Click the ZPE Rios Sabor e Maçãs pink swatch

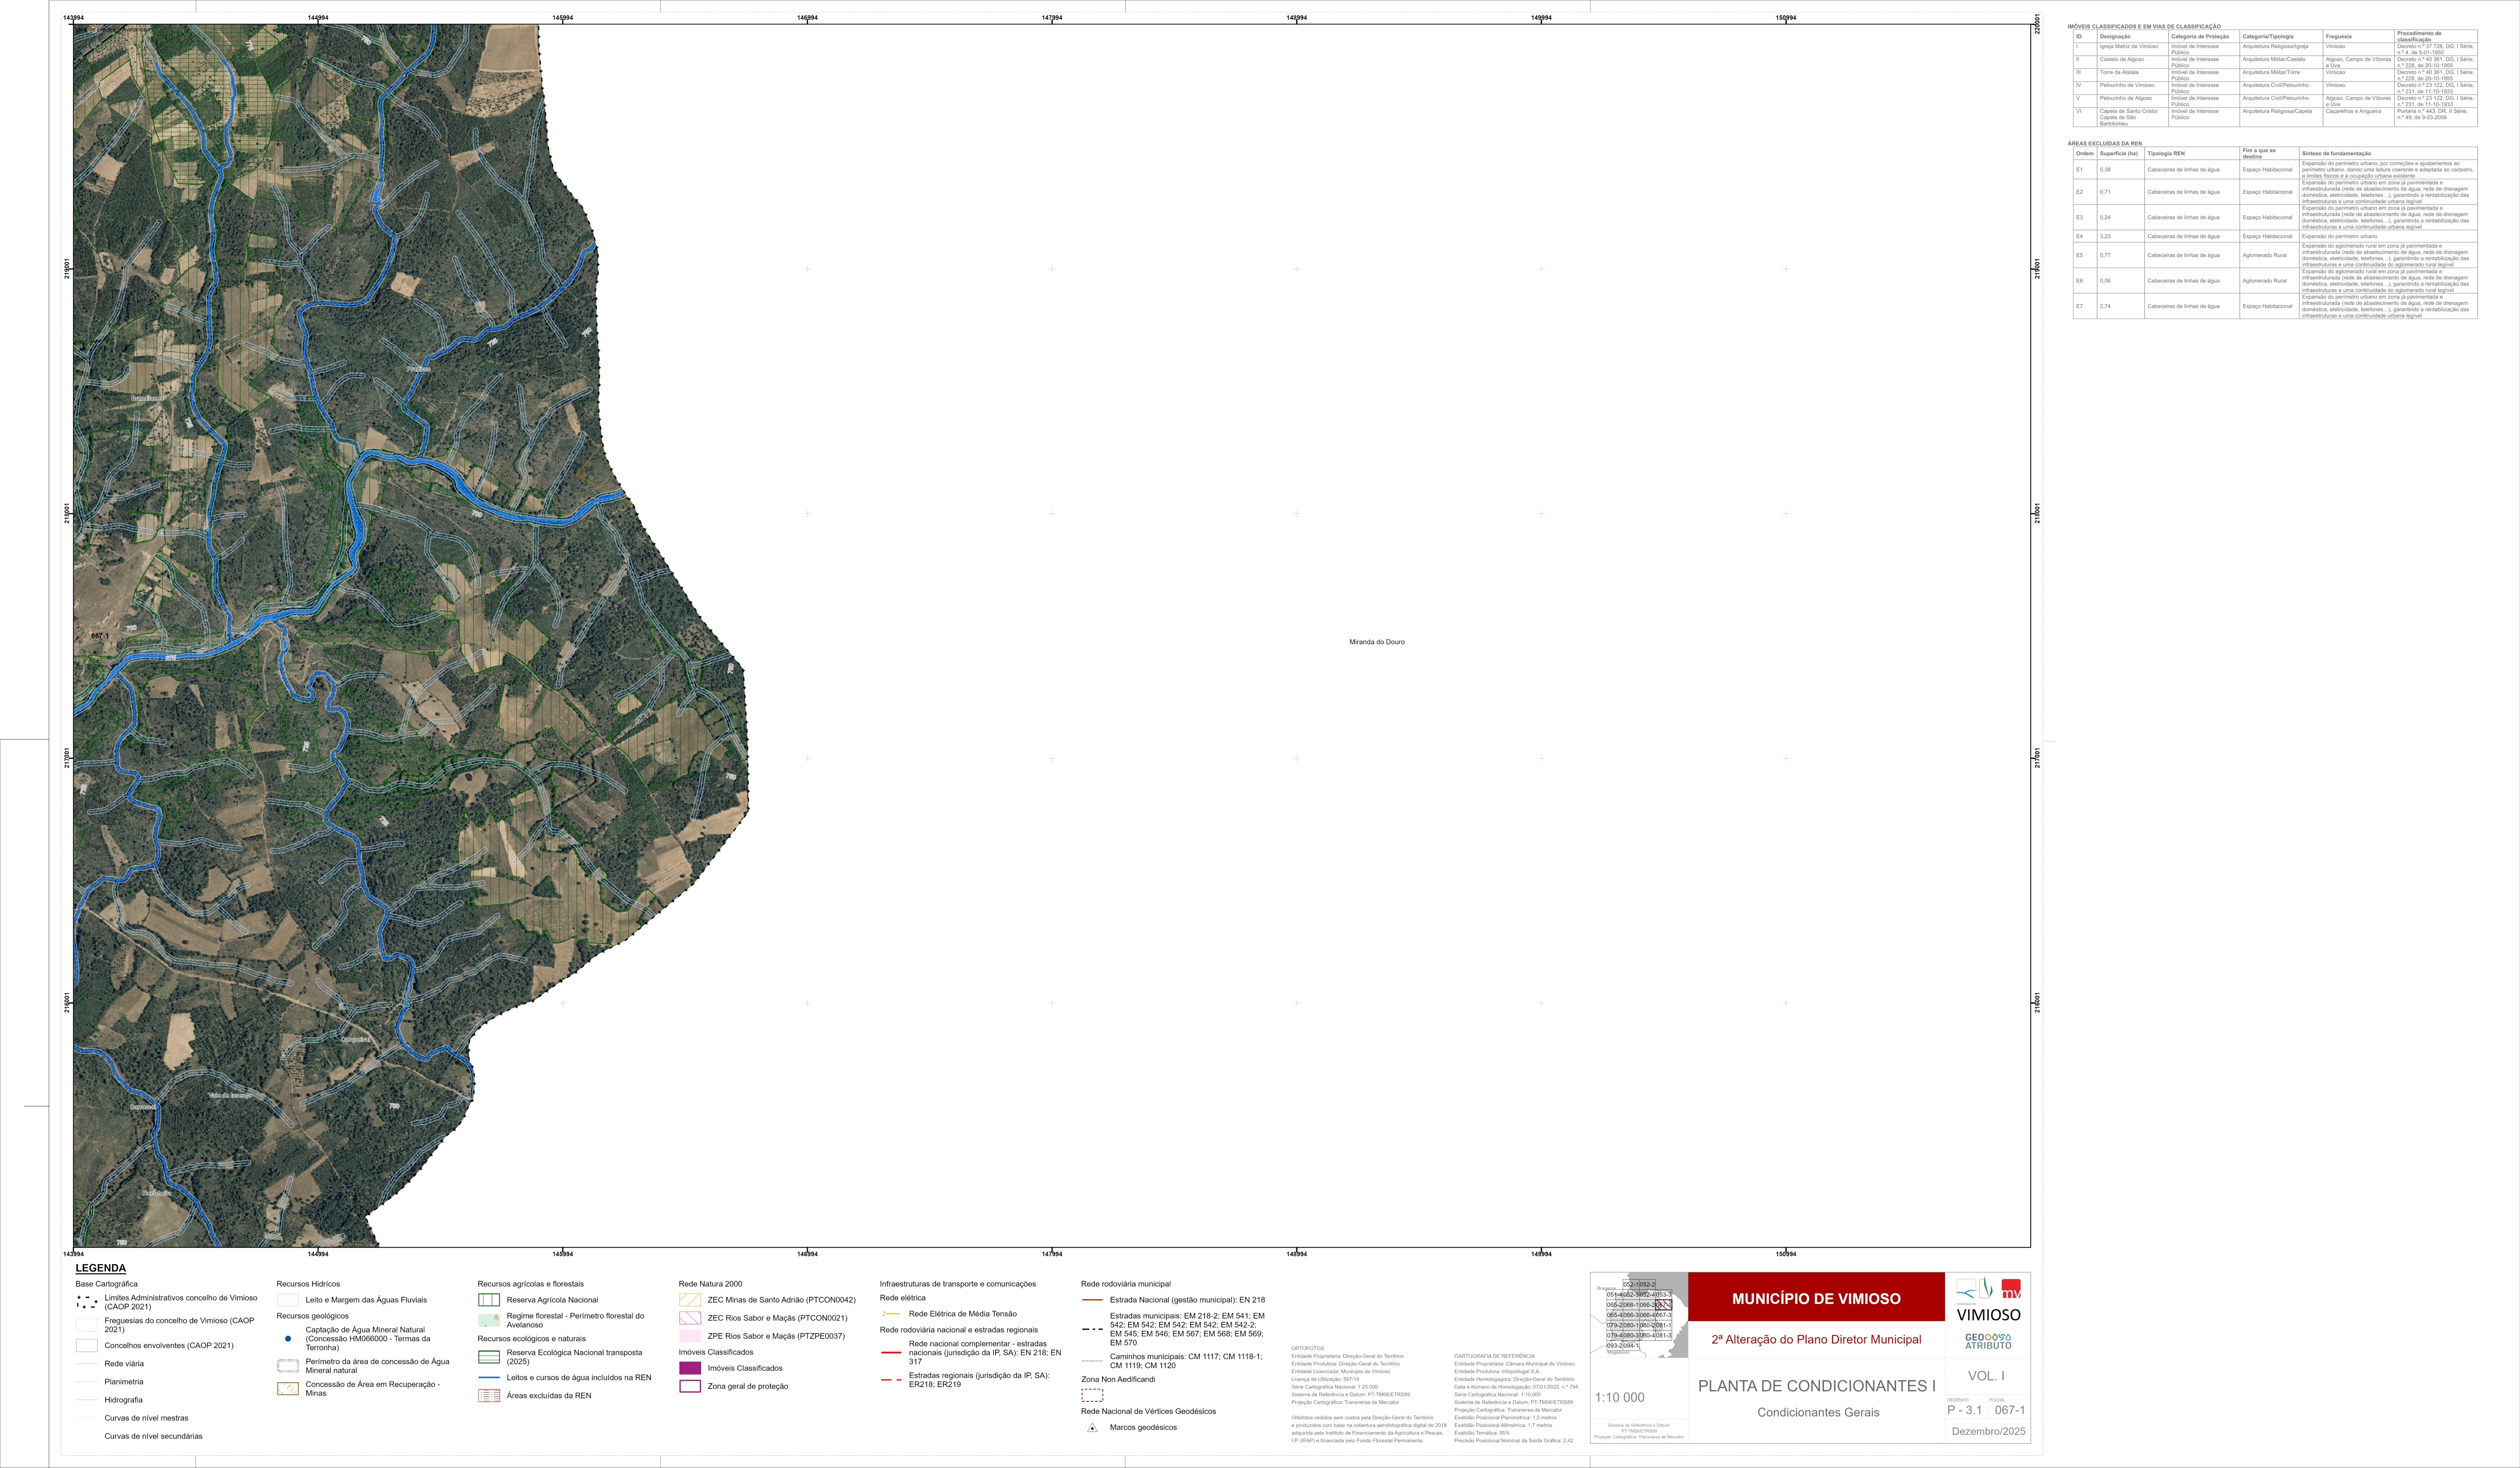[690, 1336]
